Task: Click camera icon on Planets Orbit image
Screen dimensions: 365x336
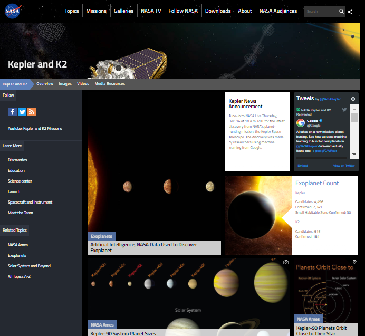Action: point(354,262)
